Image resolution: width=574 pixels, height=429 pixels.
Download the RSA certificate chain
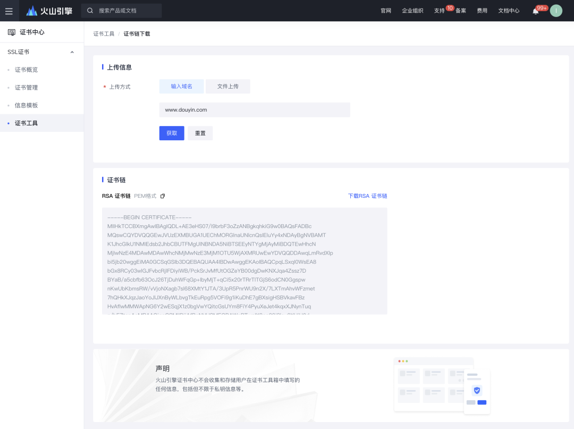point(368,196)
